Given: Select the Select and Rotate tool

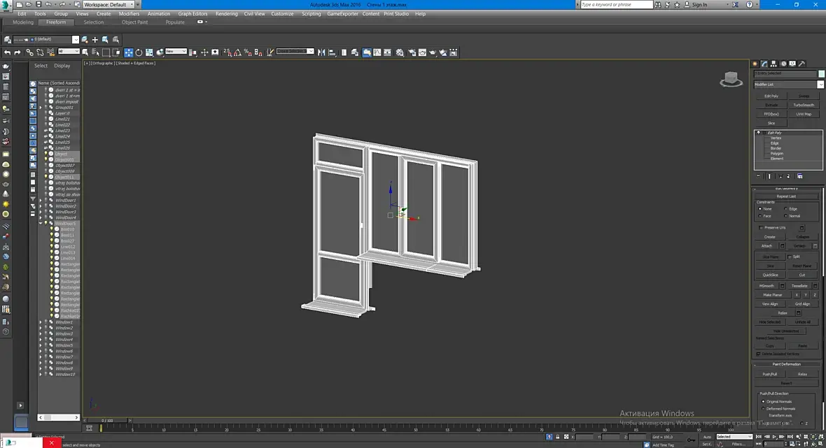Looking at the screenshot, I should tap(139, 52).
